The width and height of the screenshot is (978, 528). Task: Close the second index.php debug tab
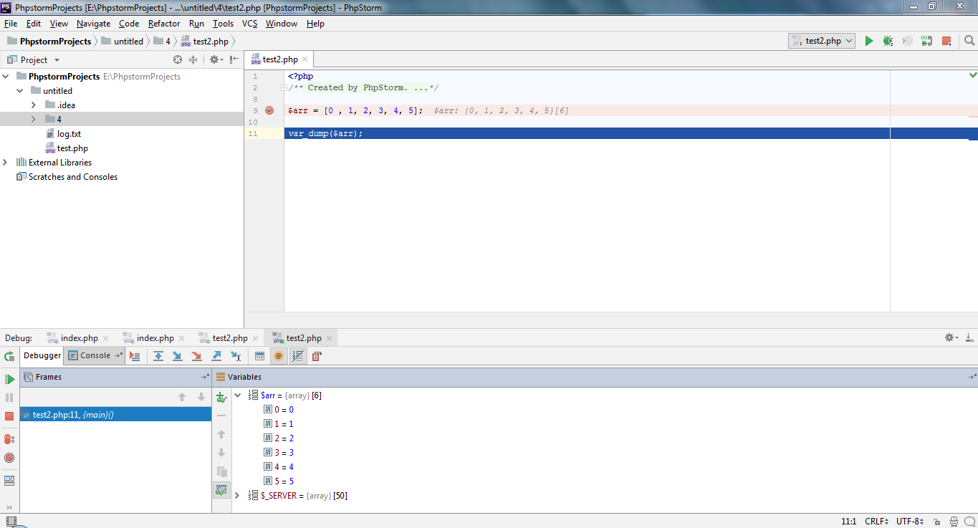[x=181, y=338]
